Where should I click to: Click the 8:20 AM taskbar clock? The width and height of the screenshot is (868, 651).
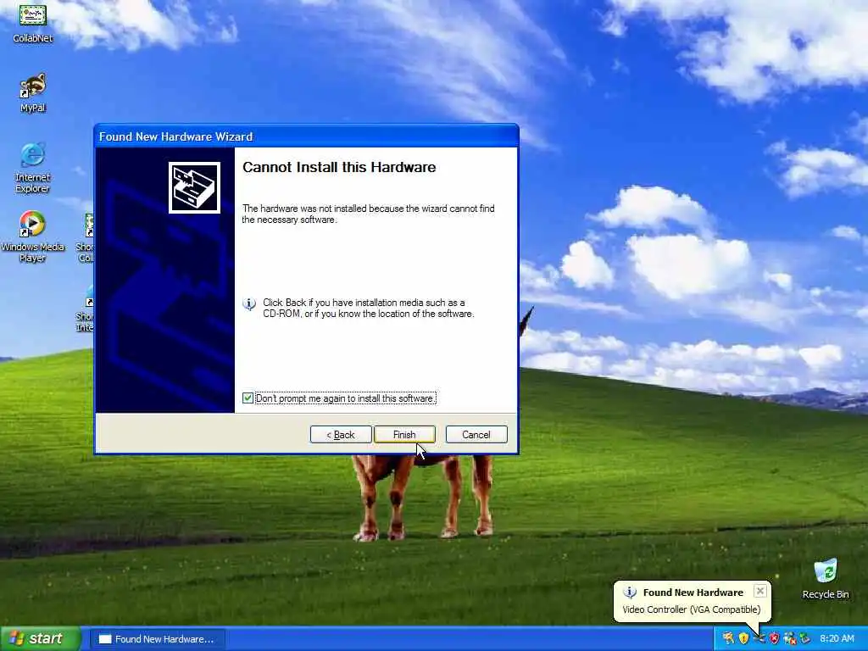[837, 639]
